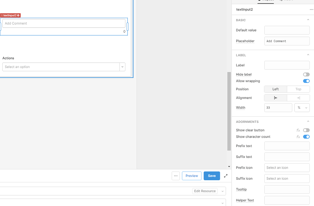This screenshot has width=314, height=206.
Task: Click the ellipsis button next to Preview
Action: 176,176
